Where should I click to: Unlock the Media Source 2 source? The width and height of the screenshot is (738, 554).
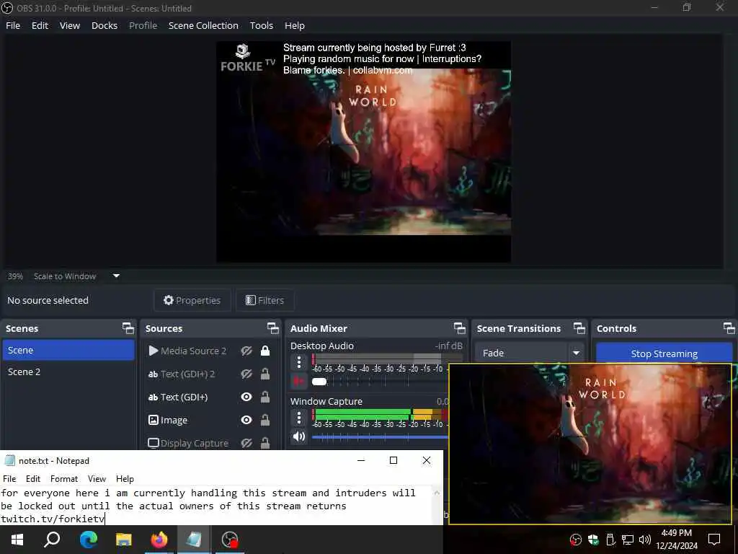(x=265, y=351)
